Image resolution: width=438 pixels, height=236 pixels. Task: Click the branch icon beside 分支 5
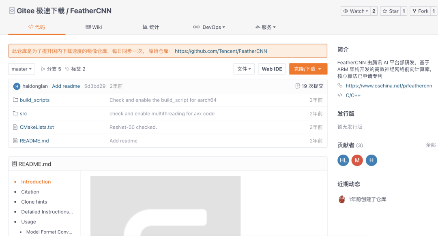43,69
